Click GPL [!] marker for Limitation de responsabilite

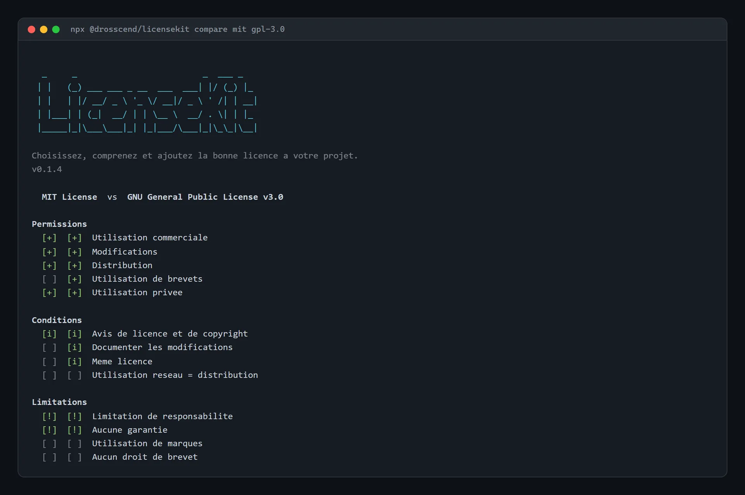74,416
